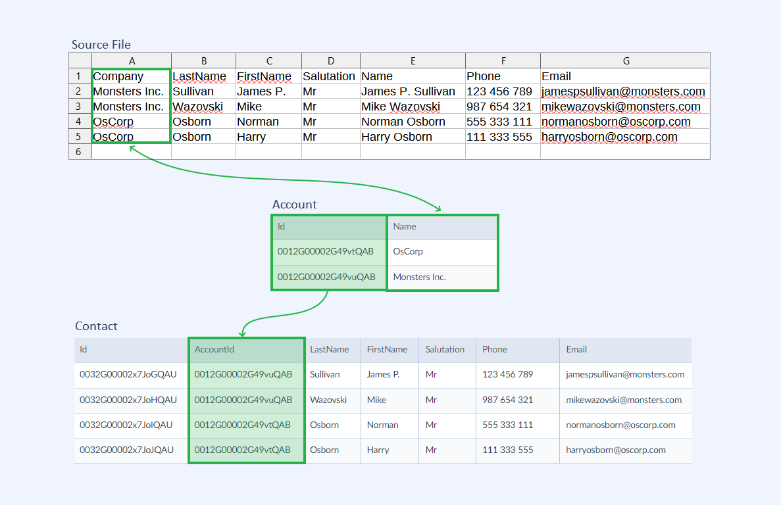Screen dimensions: 781x505
Task: Click the 123 456 789 spreadsheet cell
Action: [503, 91]
